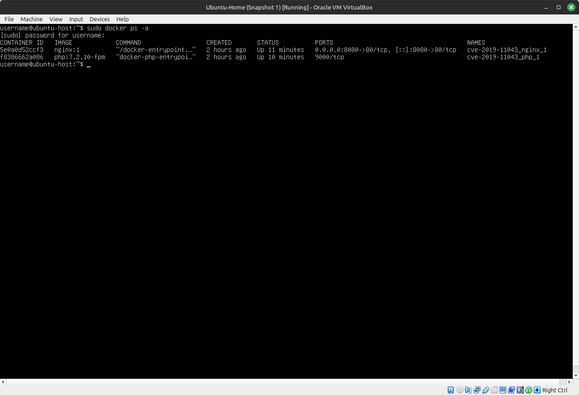Click the NAMES column header

tap(476, 42)
